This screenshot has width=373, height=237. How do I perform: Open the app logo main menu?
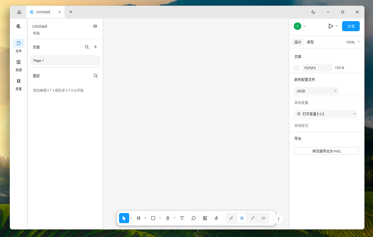point(19,26)
